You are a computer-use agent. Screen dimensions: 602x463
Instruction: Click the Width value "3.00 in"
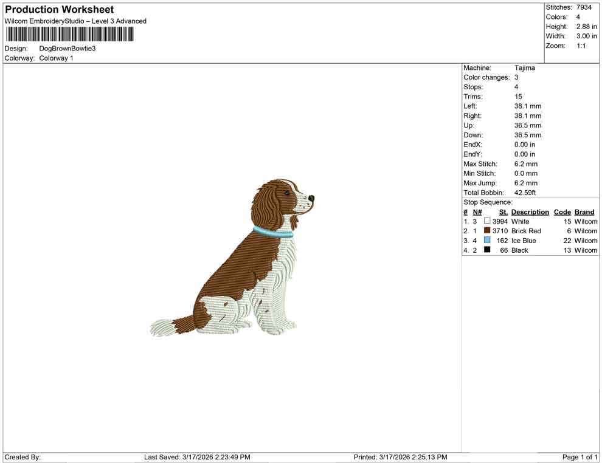586,36
